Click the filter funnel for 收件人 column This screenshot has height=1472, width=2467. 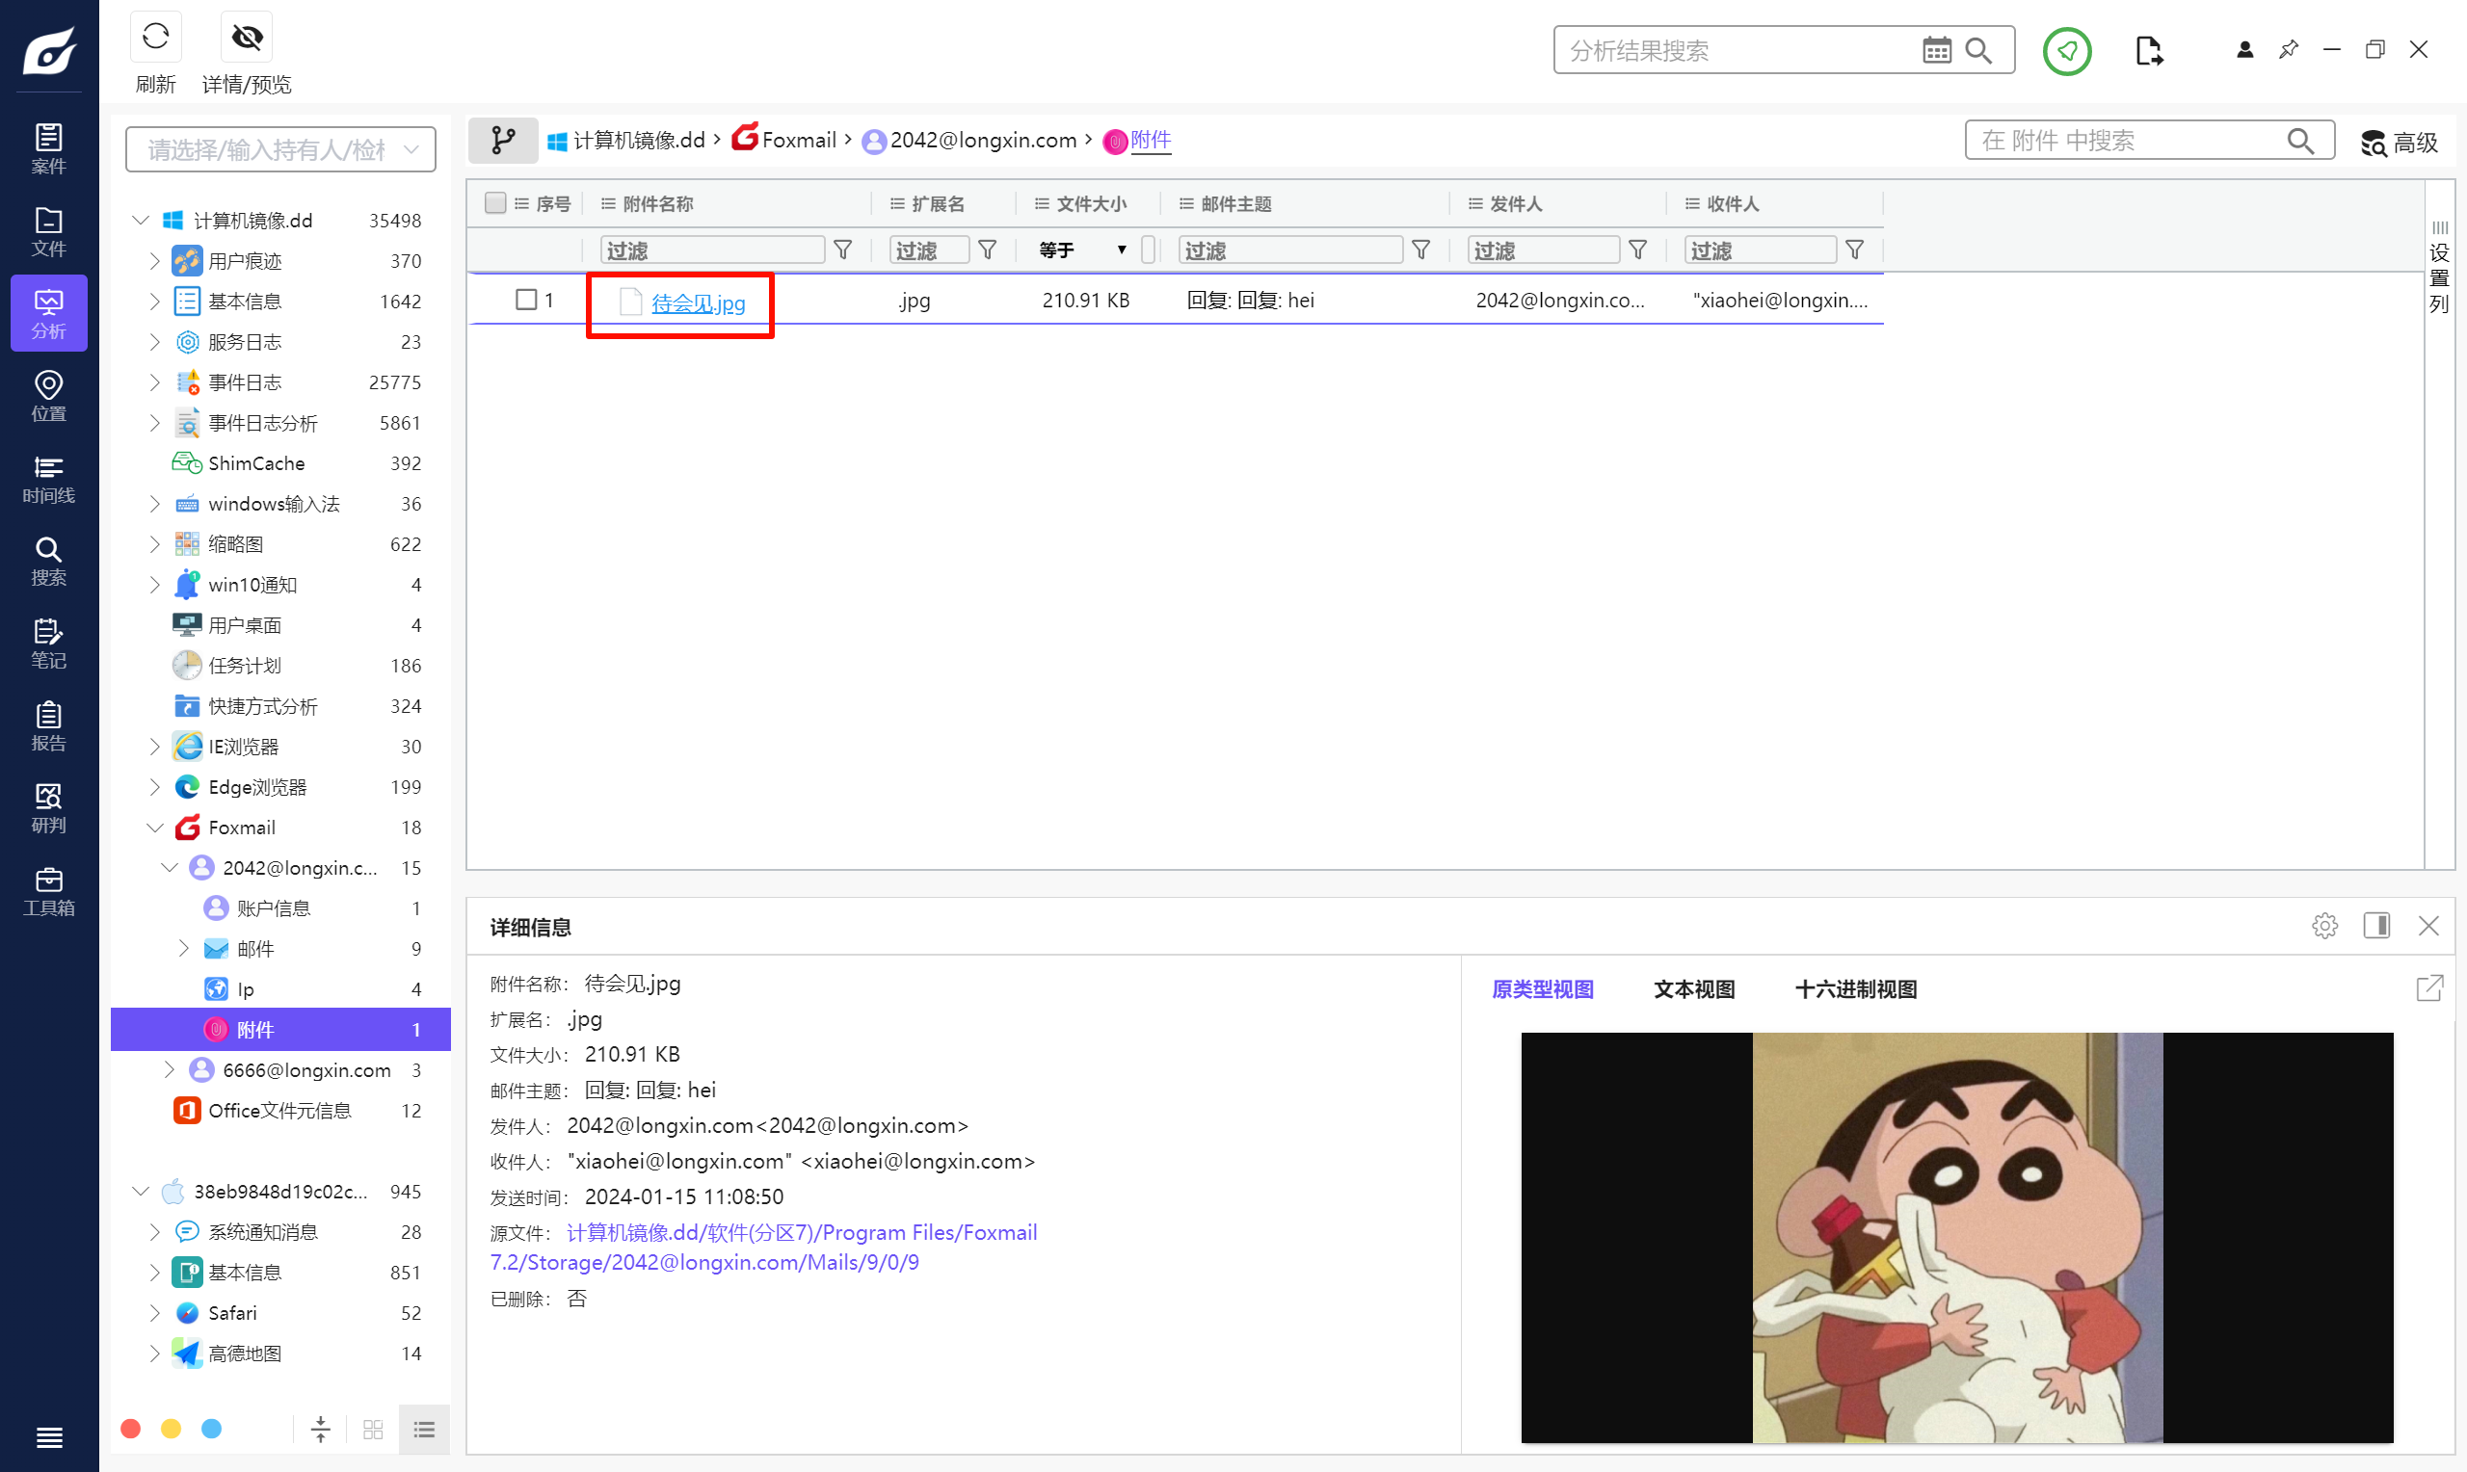[1855, 250]
